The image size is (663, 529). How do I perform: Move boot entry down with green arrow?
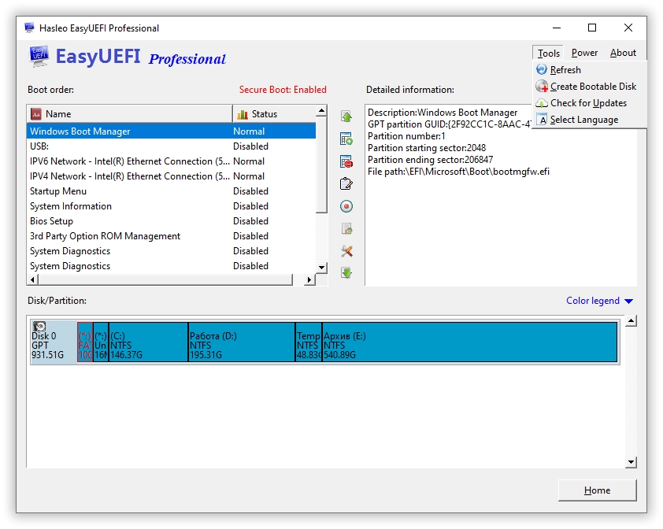pyautogui.click(x=346, y=272)
